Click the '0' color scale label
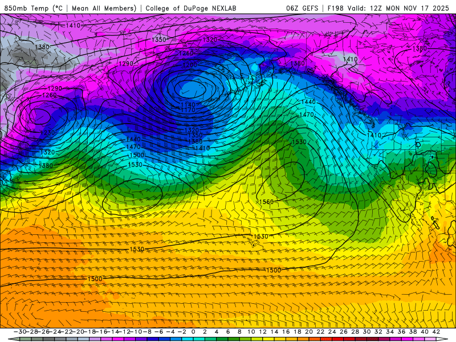 pos(193,332)
